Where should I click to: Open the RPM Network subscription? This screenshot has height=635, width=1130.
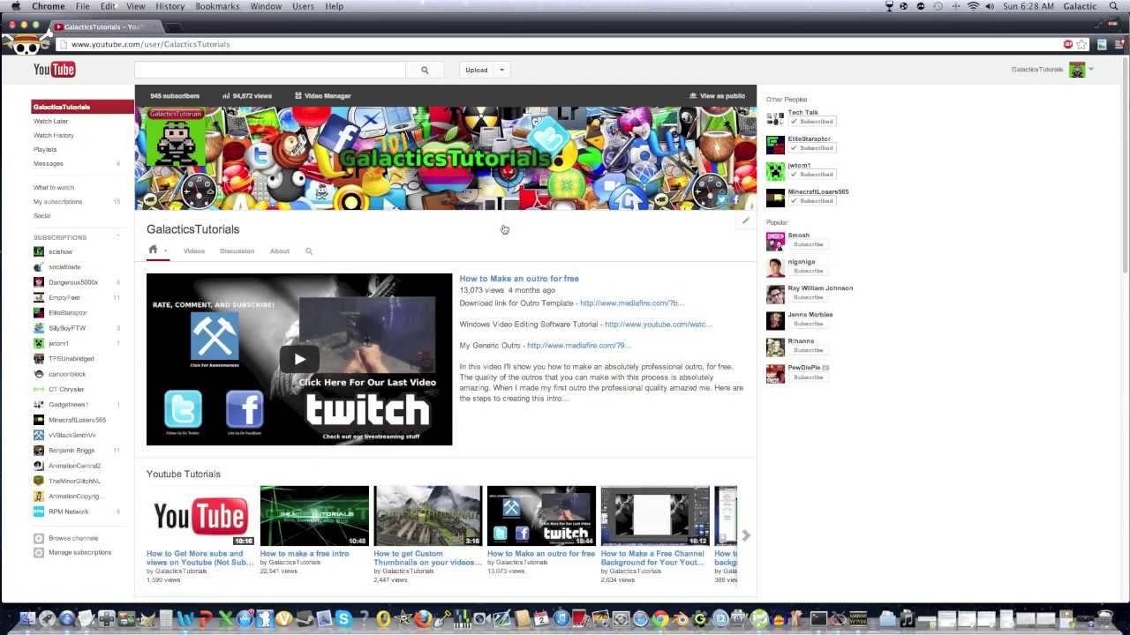click(x=68, y=512)
